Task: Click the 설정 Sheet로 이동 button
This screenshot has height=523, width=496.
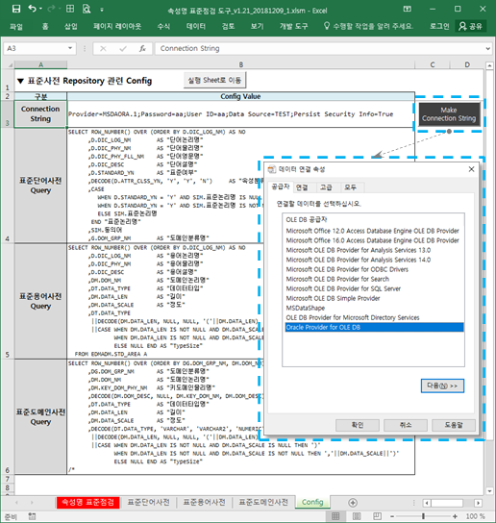Action: click(214, 80)
